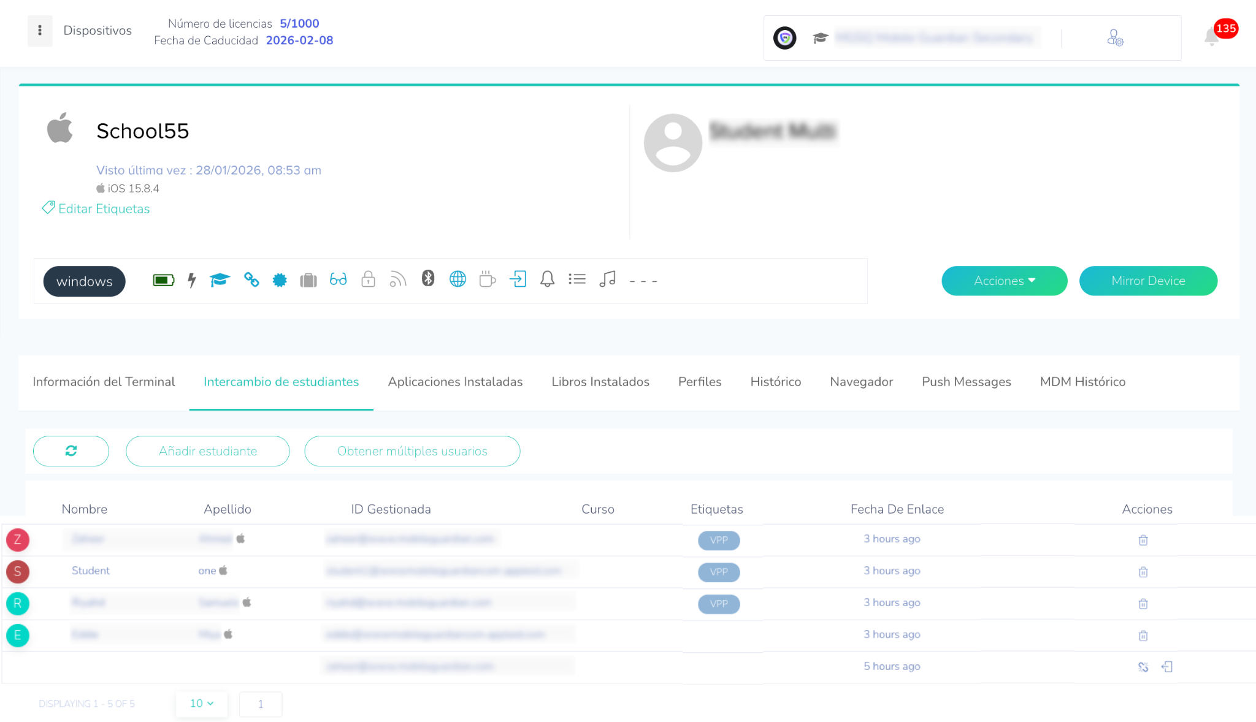
Task: Open the 10 rows per page dropdown
Action: (x=201, y=704)
